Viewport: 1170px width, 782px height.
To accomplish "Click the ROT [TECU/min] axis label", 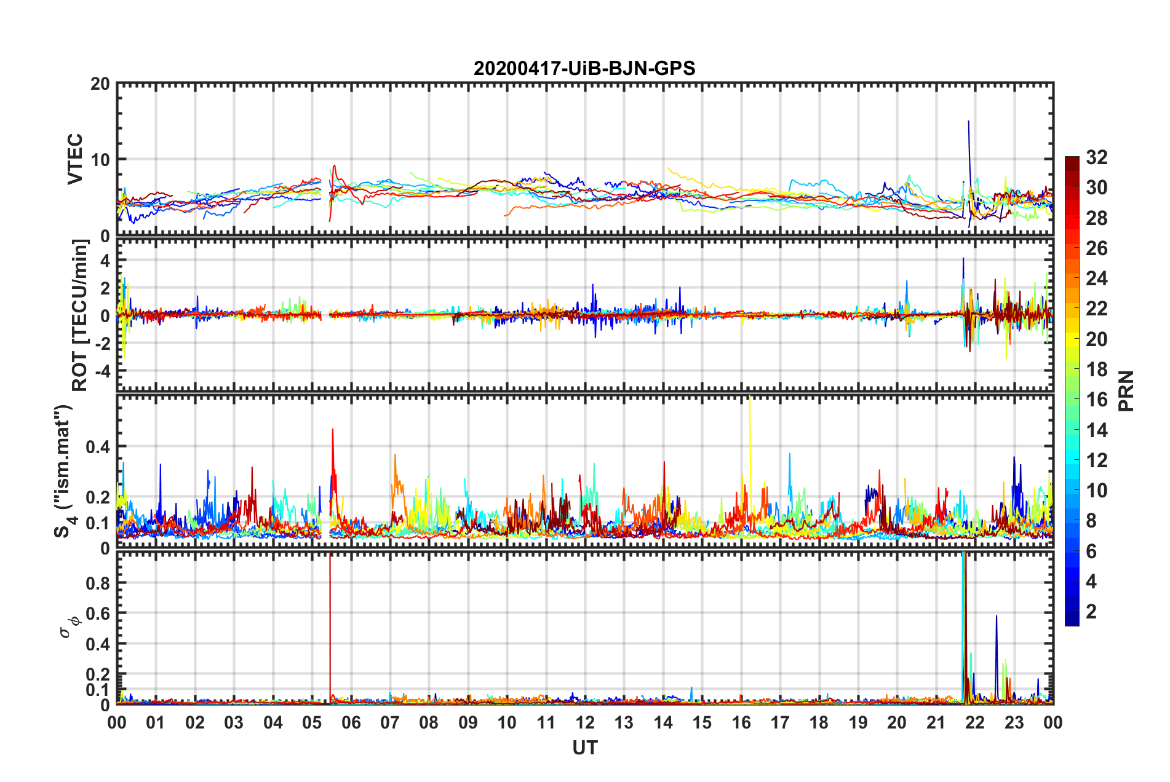I will coord(79,315).
